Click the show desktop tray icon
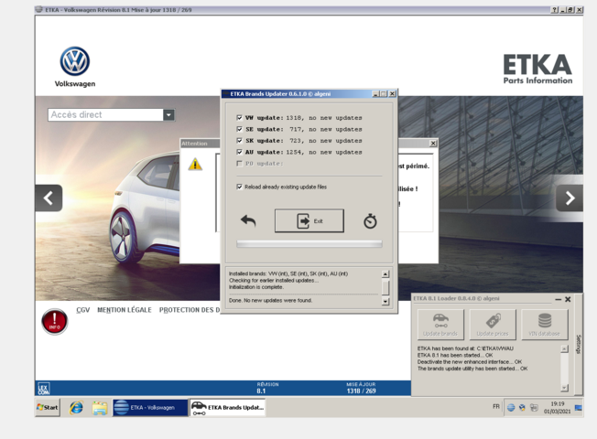This screenshot has width=597, height=439. tap(579, 408)
